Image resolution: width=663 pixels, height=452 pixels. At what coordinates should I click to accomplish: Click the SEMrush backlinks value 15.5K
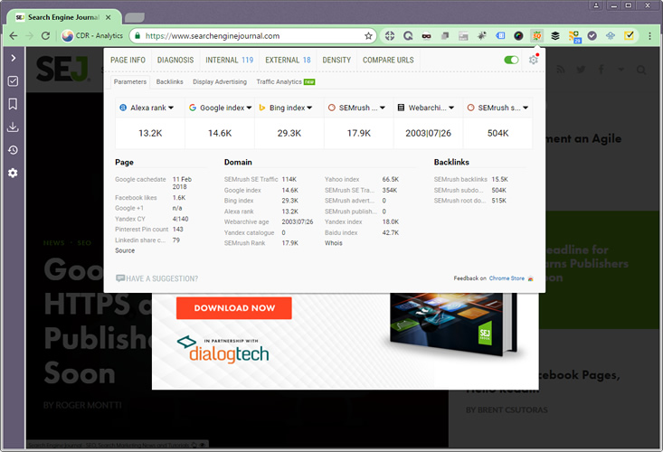[500, 180]
